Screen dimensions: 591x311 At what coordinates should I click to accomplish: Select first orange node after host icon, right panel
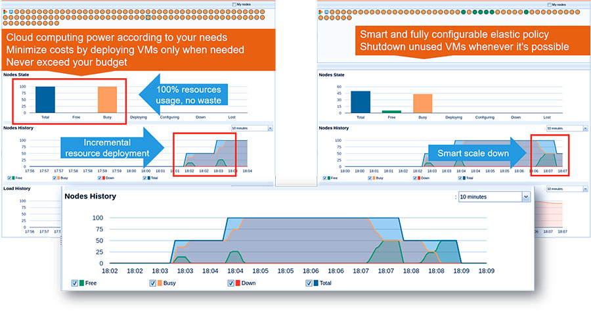pos(332,12)
